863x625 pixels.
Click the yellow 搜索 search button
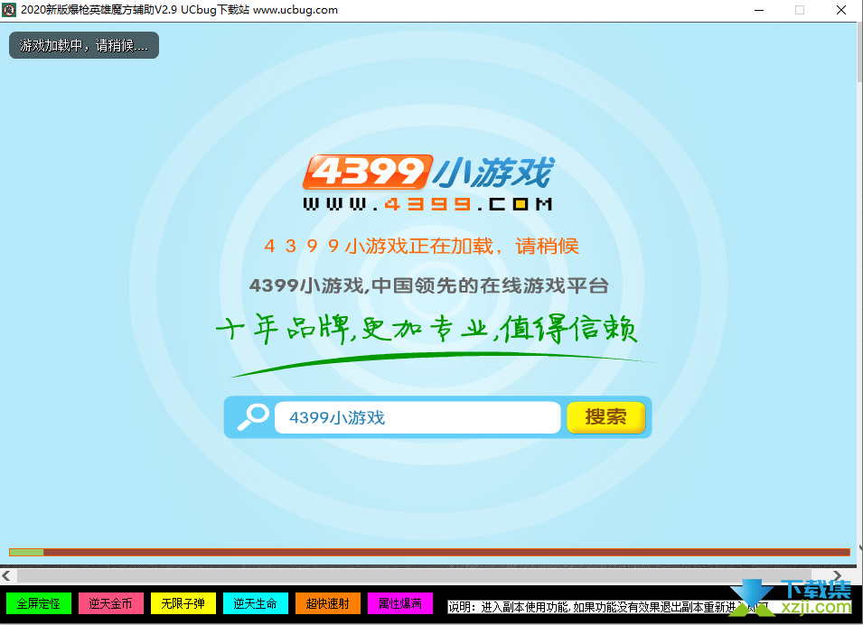coord(605,417)
